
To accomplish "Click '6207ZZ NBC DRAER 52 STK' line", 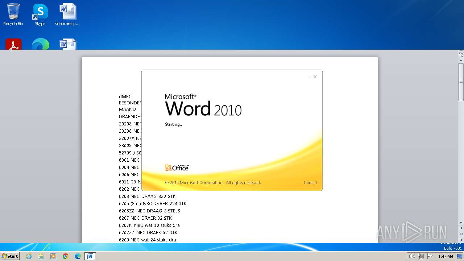I will click(148, 232).
